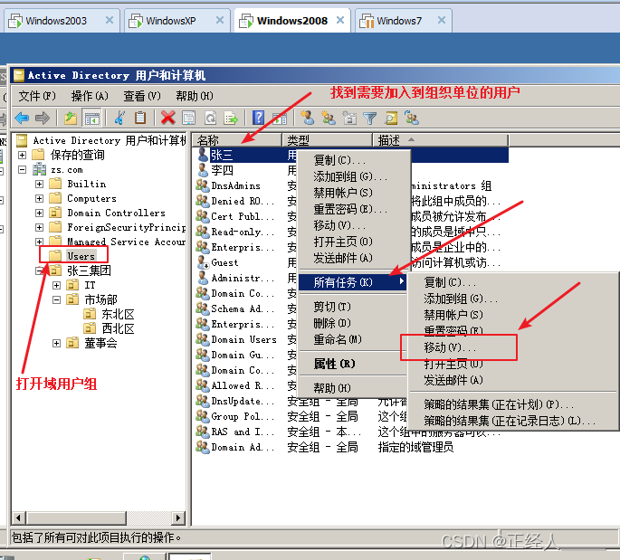The image size is (620, 560).
Task: Click Add to group toolbar icon
Action: (x=412, y=118)
